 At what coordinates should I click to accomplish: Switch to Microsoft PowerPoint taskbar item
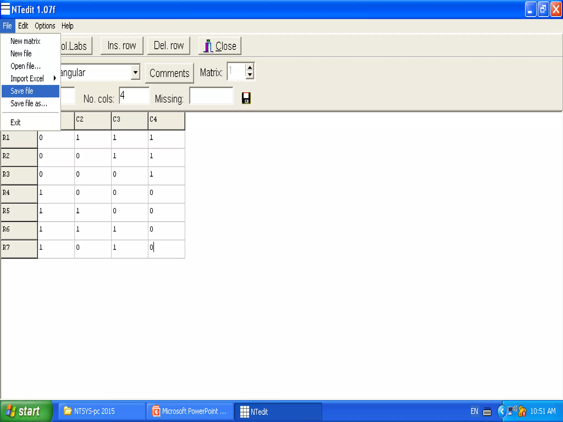pos(190,411)
